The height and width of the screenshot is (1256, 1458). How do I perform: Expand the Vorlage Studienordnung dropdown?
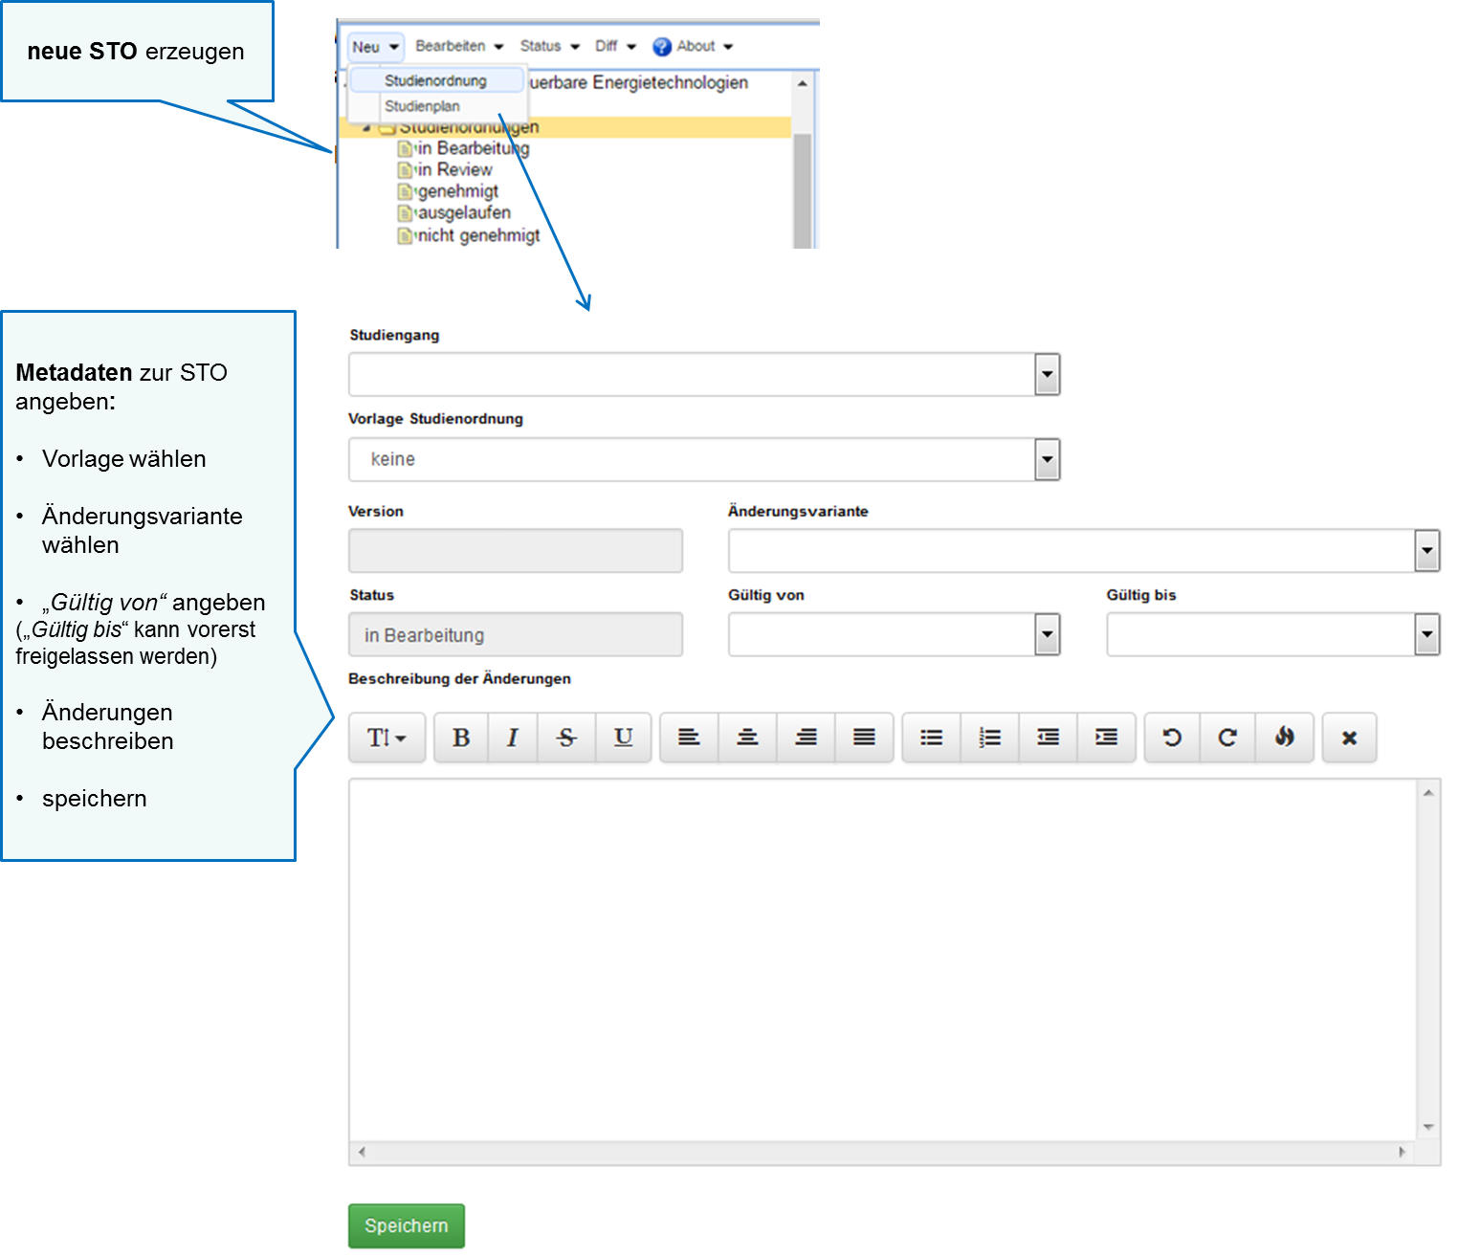pos(1047,460)
